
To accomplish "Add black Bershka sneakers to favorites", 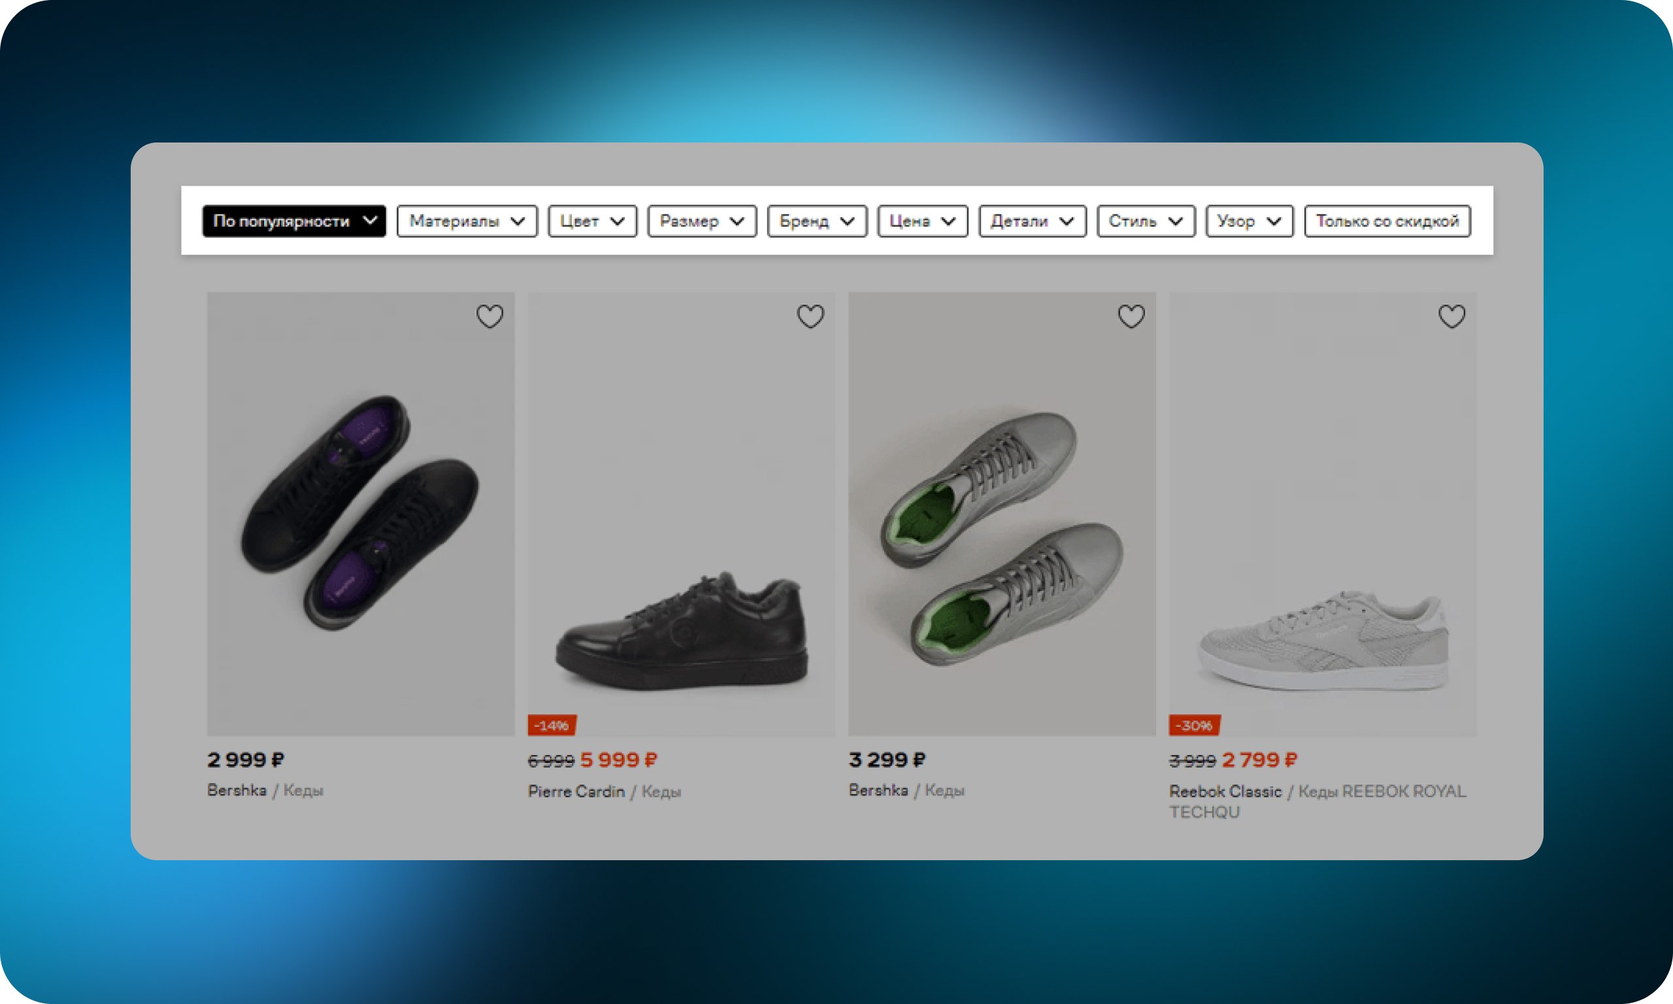I will (489, 316).
